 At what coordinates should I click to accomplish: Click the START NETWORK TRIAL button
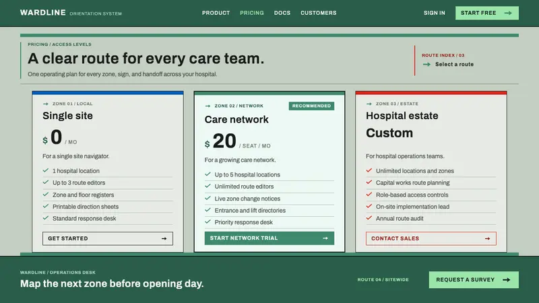point(269,238)
